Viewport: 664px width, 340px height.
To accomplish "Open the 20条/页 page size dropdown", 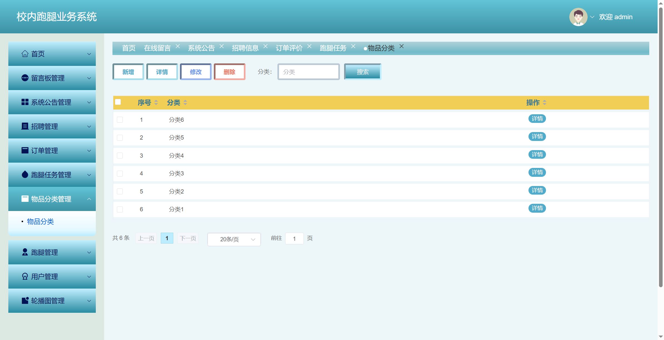I will [234, 239].
